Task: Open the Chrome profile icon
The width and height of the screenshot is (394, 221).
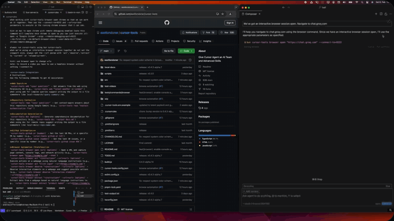Action: (230, 14)
